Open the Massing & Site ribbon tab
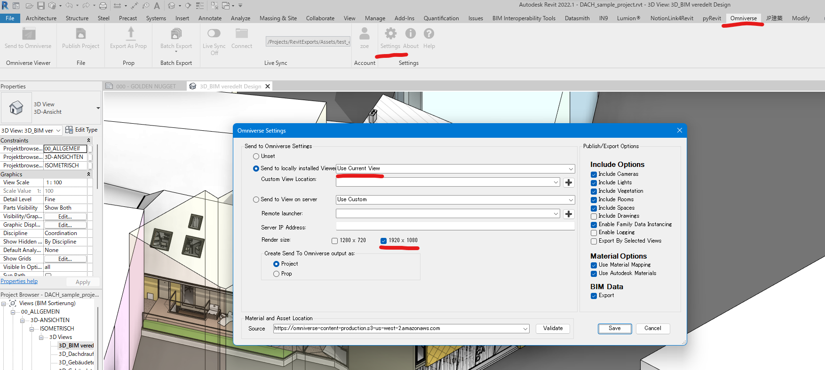Image resolution: width=825 pixels, height=370 pixels. point(278,18)
